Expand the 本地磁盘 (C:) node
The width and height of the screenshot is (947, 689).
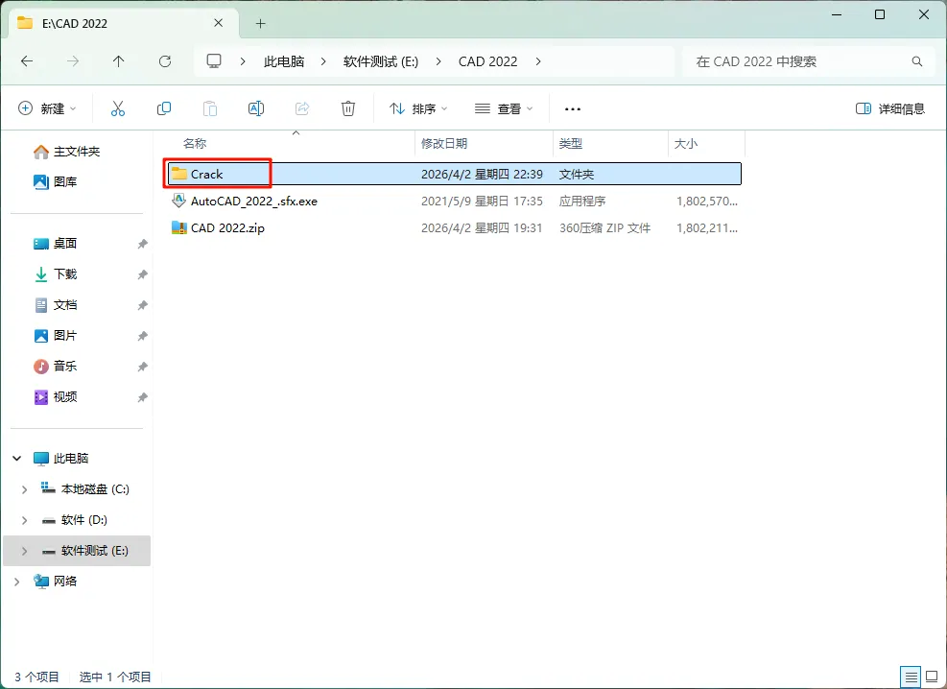coord(24,489)
